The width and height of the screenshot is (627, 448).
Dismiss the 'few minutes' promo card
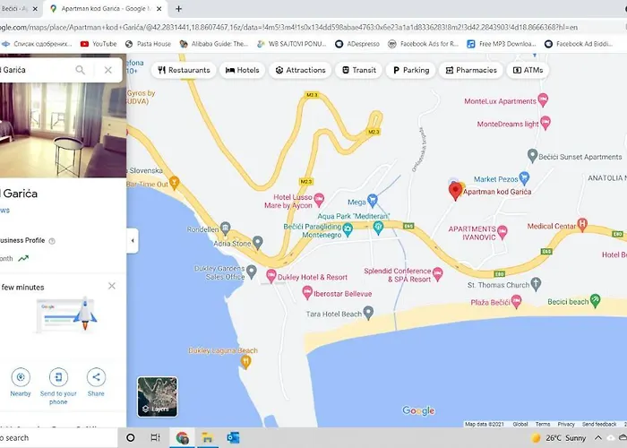(x=112, y=286)
